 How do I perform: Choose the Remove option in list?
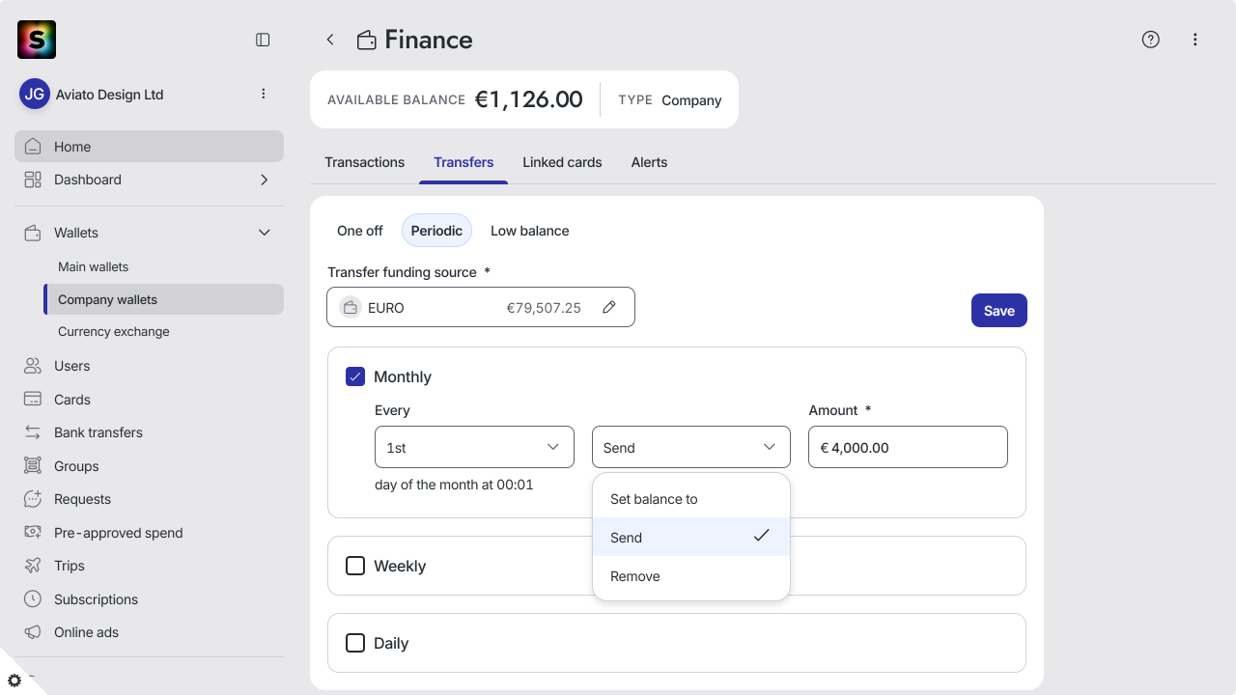(691, 576)
